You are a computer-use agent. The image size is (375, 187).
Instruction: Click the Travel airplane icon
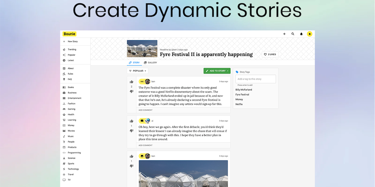[64, 174]
